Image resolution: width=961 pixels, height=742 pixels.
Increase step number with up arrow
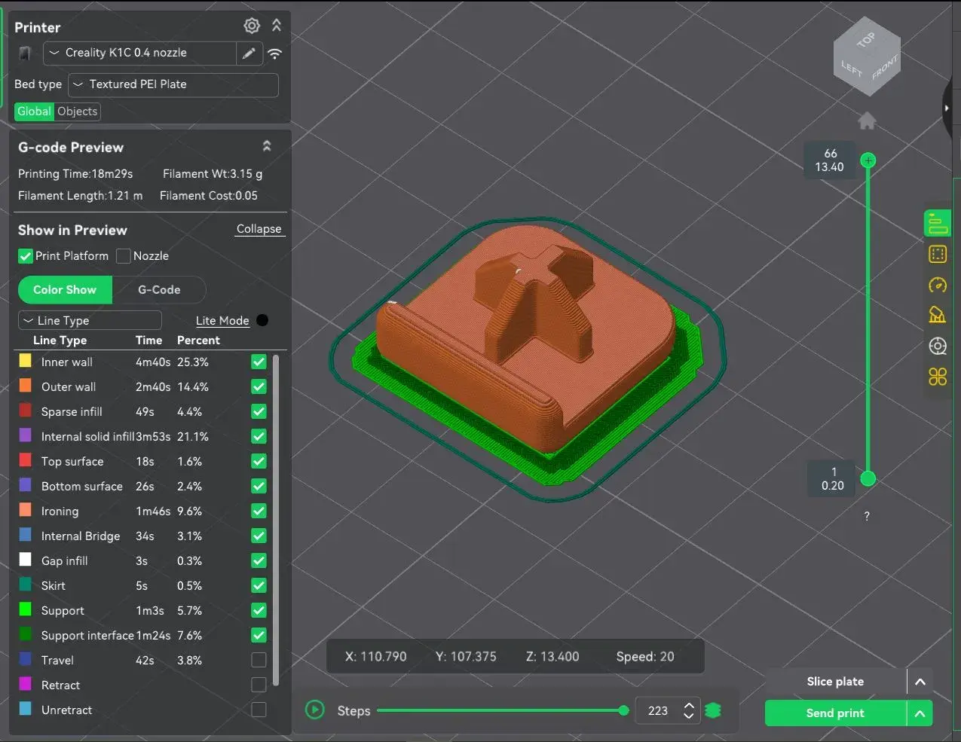(x=688, y=705)
